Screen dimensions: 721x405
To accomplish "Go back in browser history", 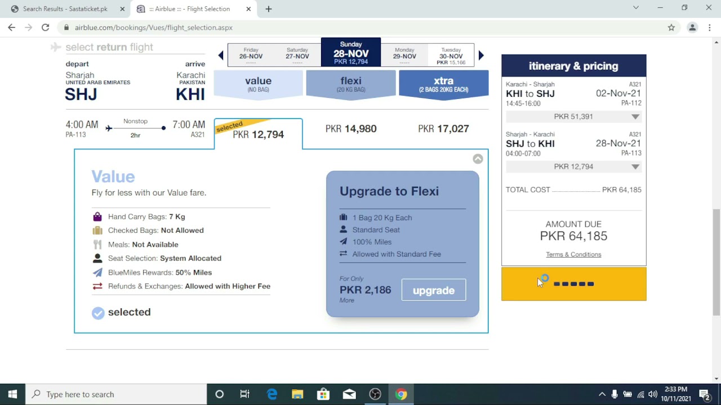I will tap(11, 27).
